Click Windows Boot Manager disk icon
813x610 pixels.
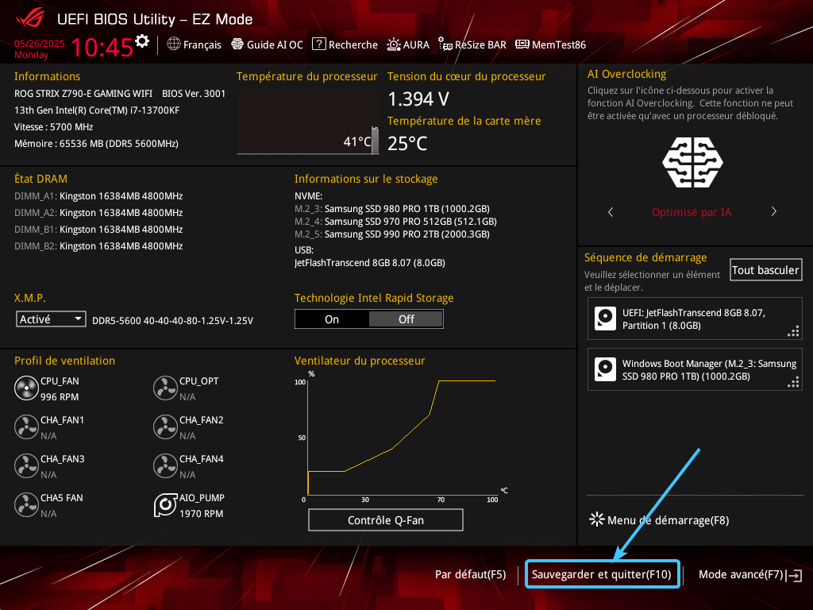click(605, 370)
